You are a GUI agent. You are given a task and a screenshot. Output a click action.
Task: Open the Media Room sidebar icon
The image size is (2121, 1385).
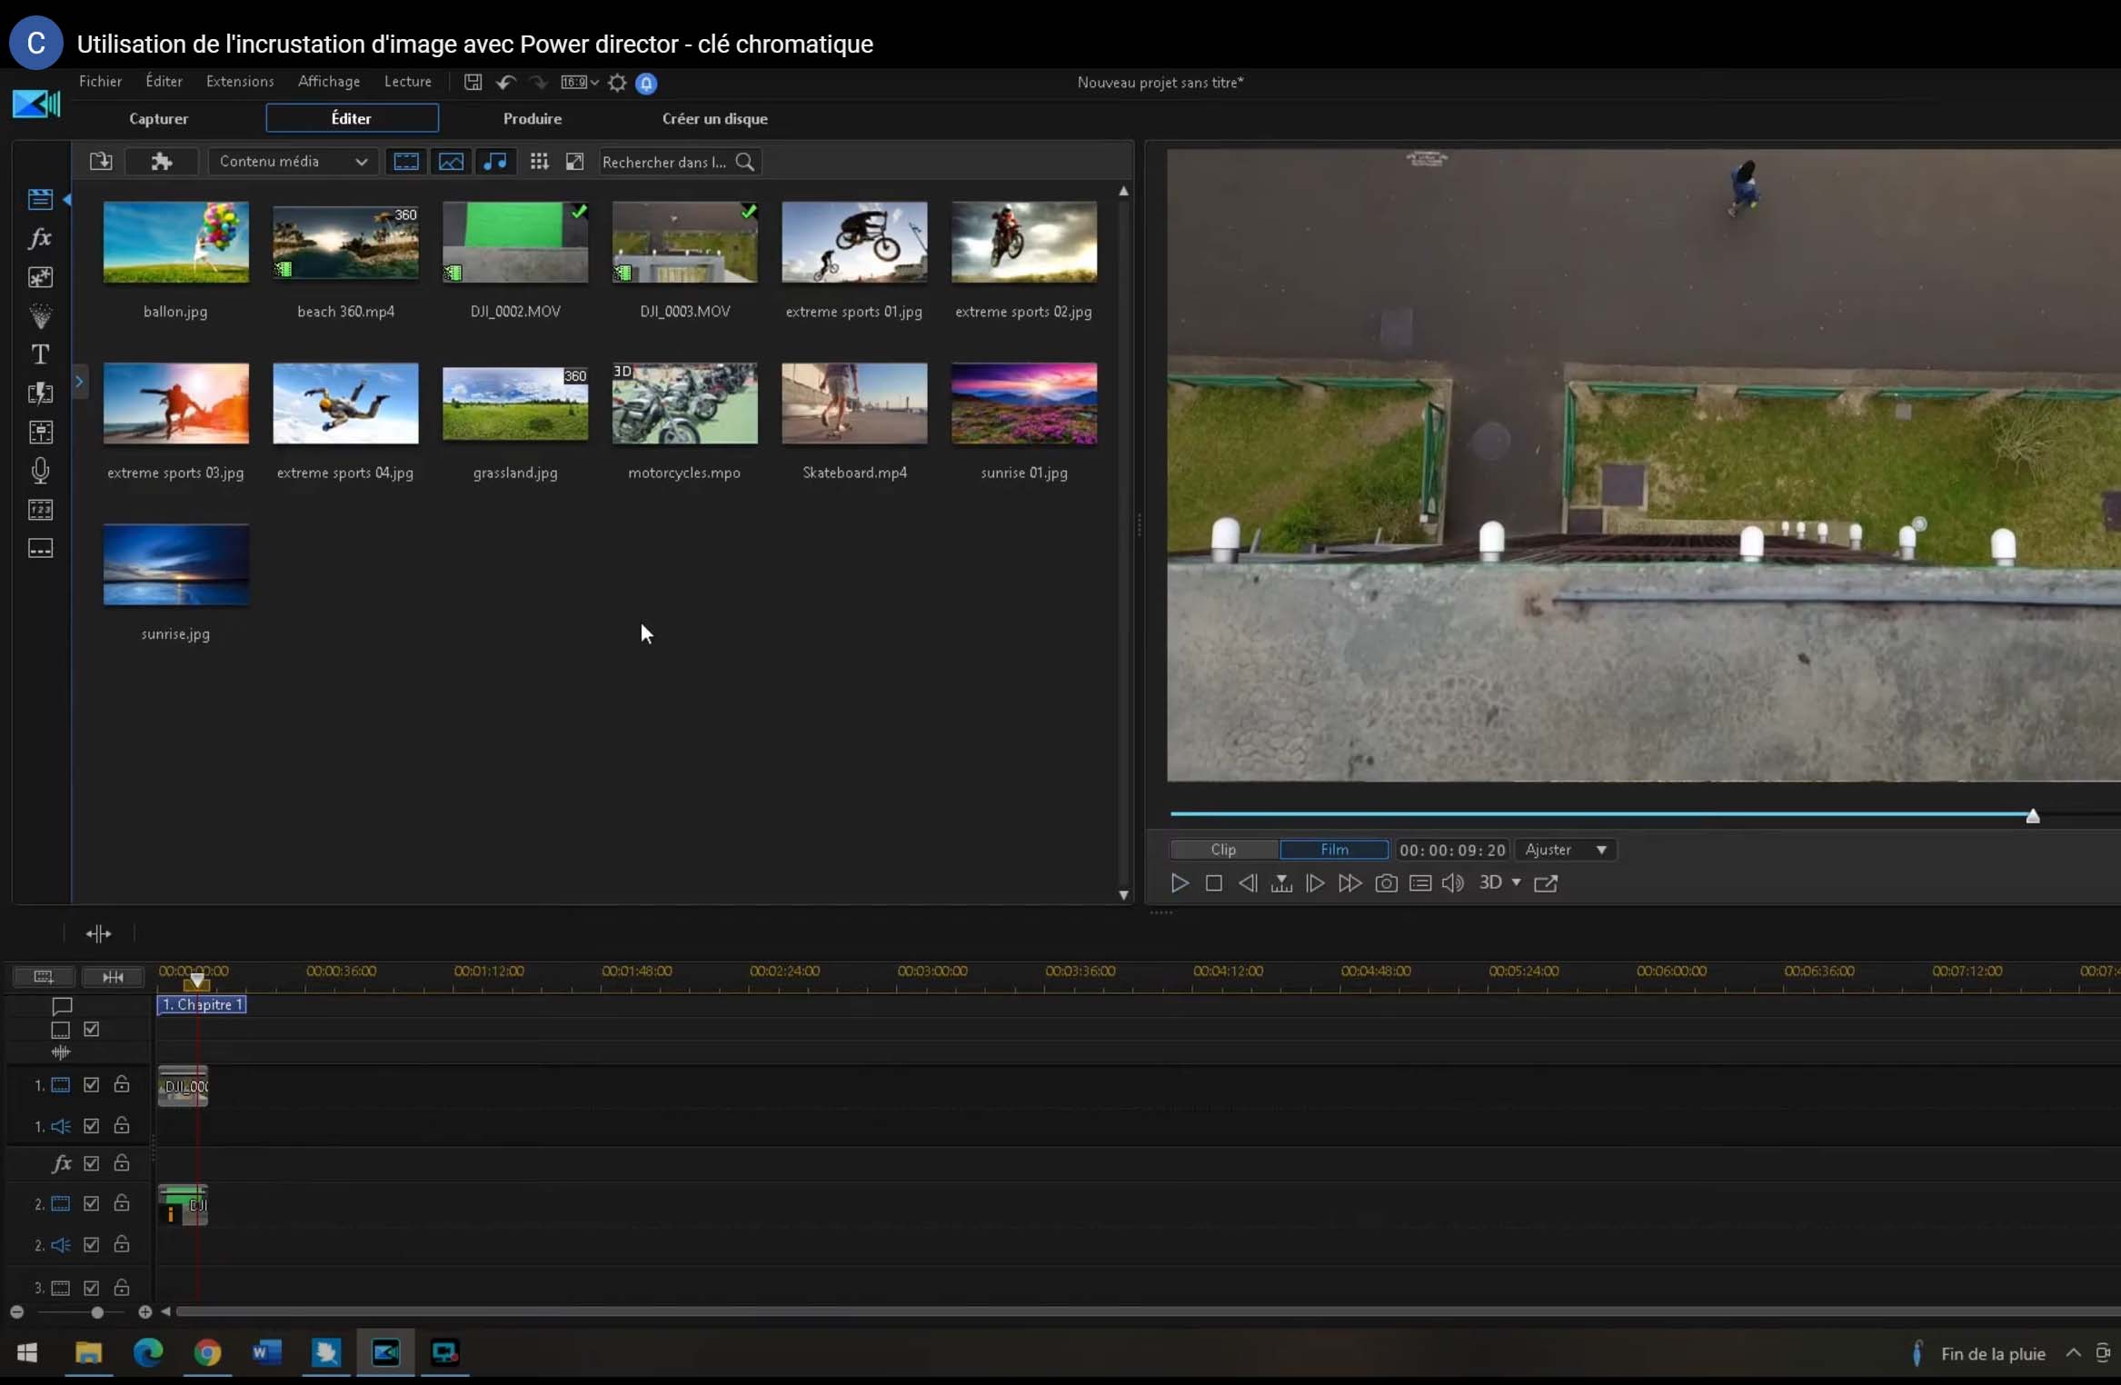(x=40, y=199)
